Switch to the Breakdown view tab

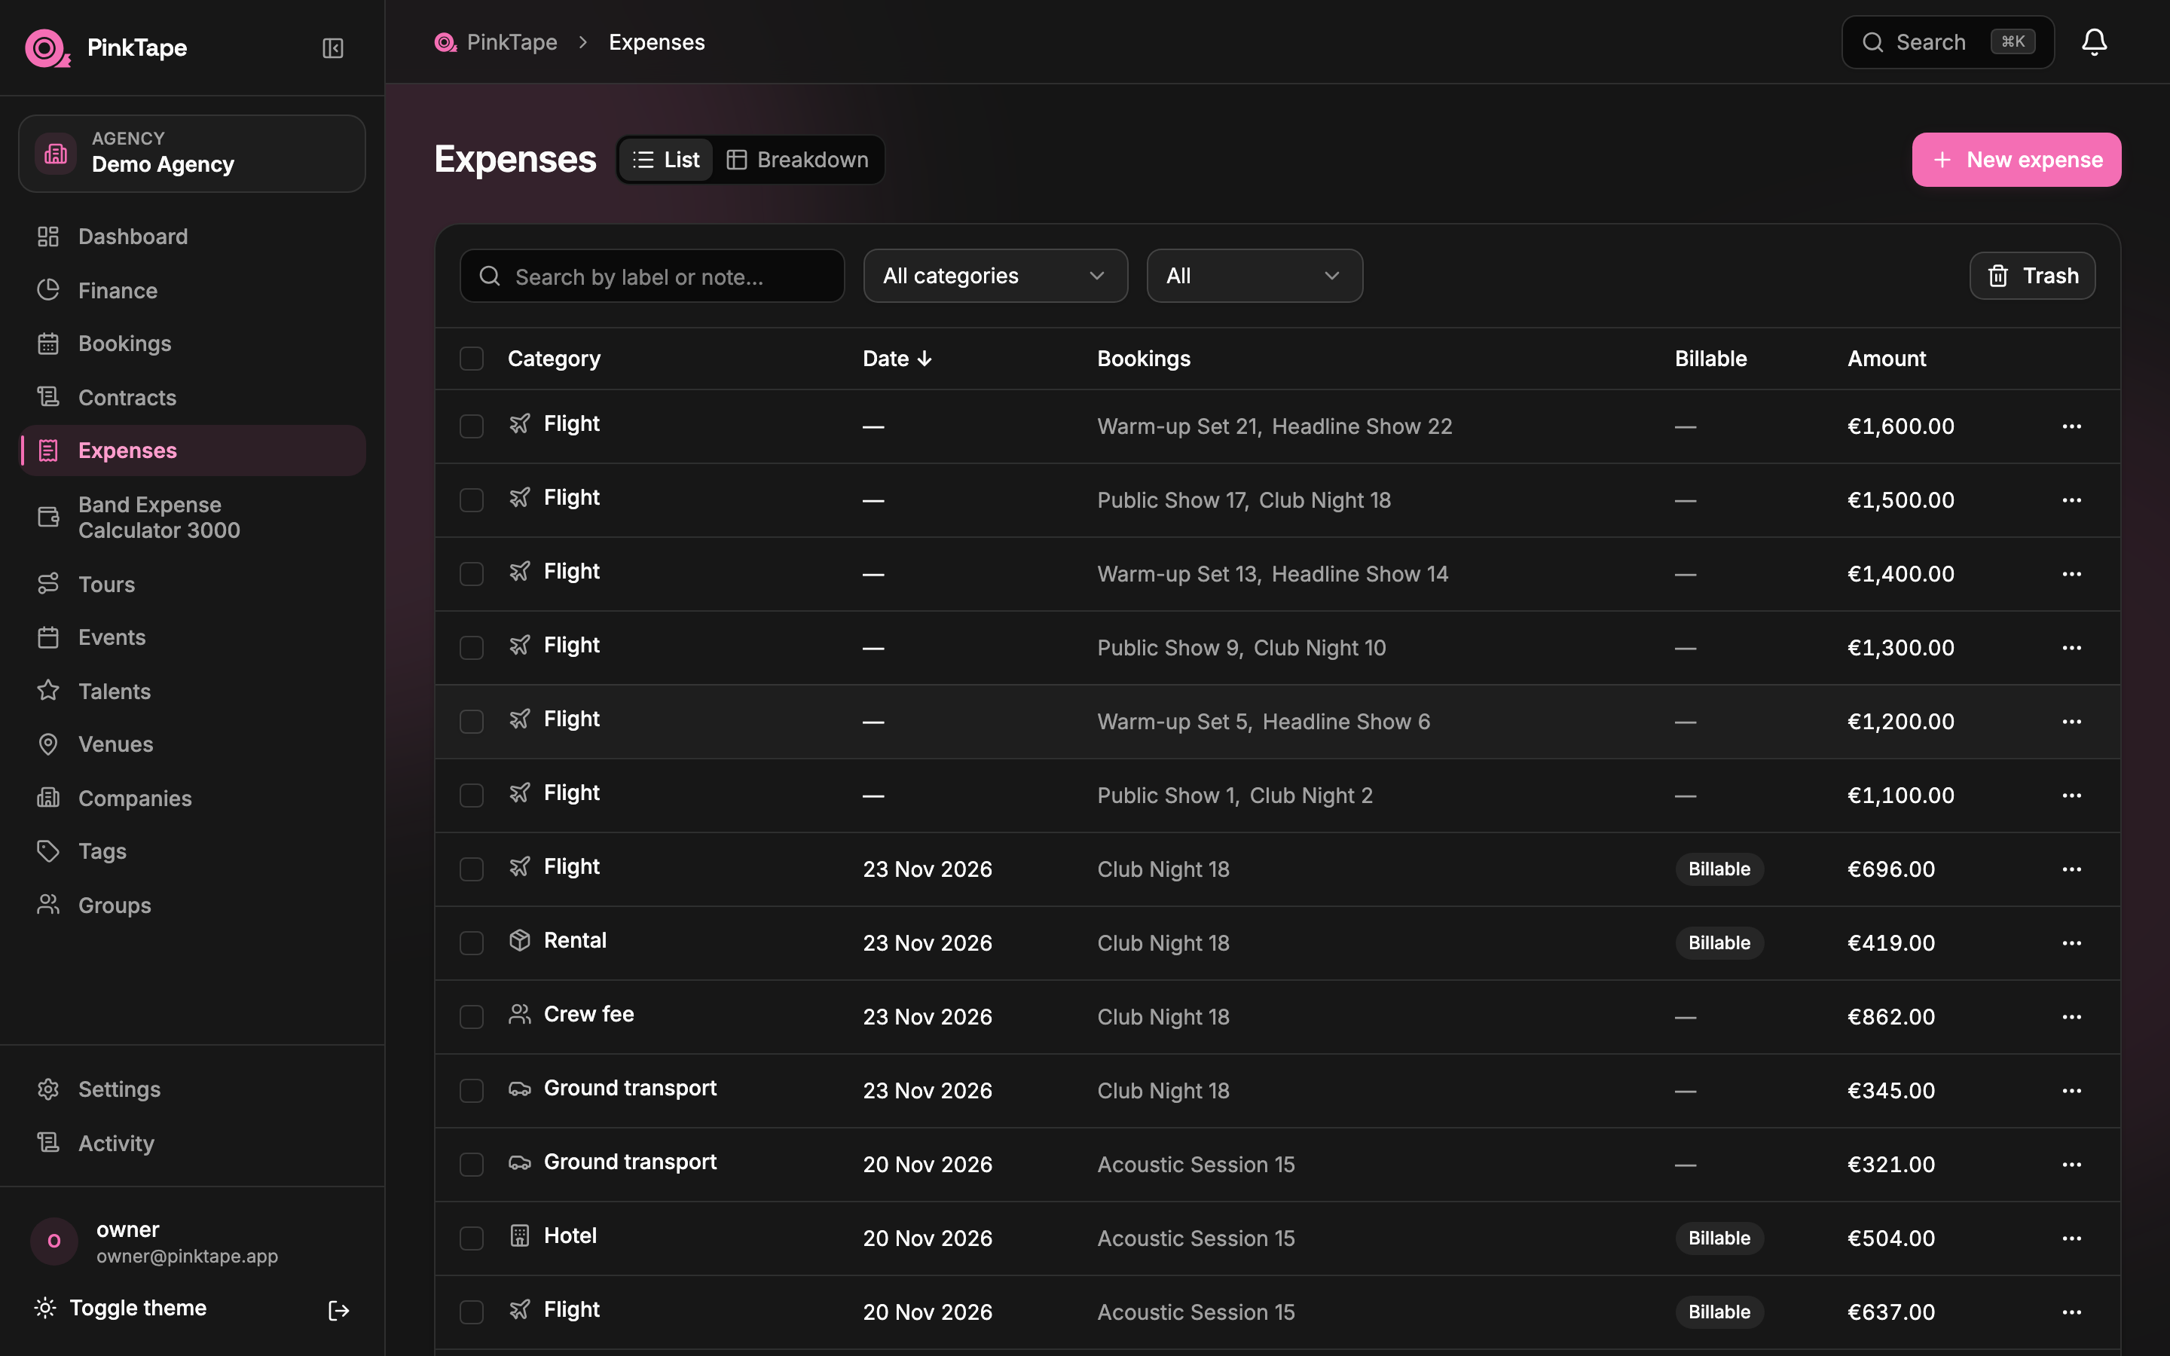point(798,160)
